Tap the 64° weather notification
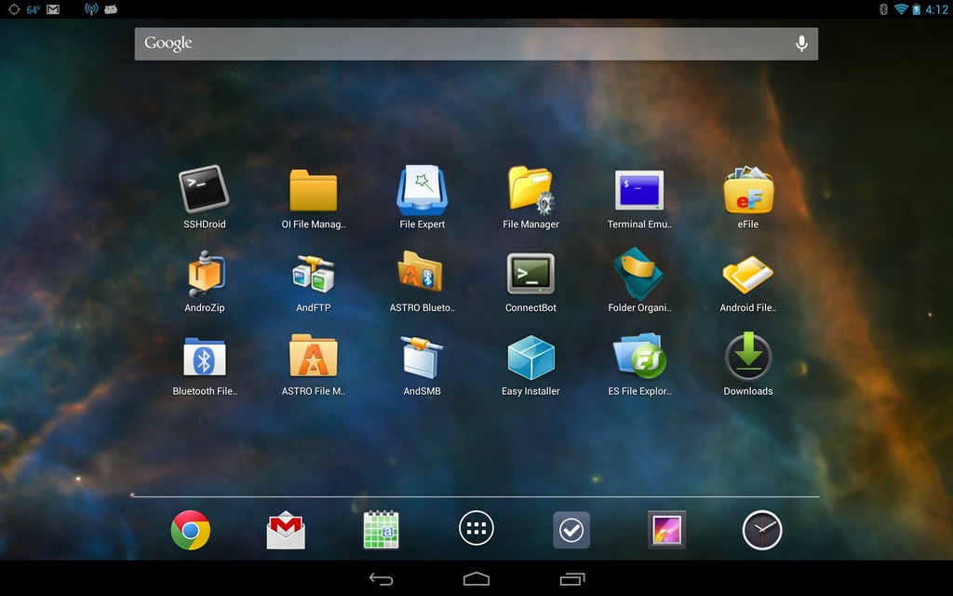Screen dimensions: 953x596 [33, 9]
